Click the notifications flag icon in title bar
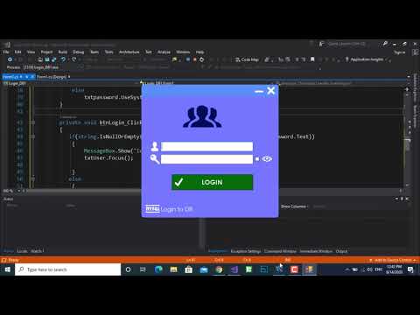 point(311,44)
